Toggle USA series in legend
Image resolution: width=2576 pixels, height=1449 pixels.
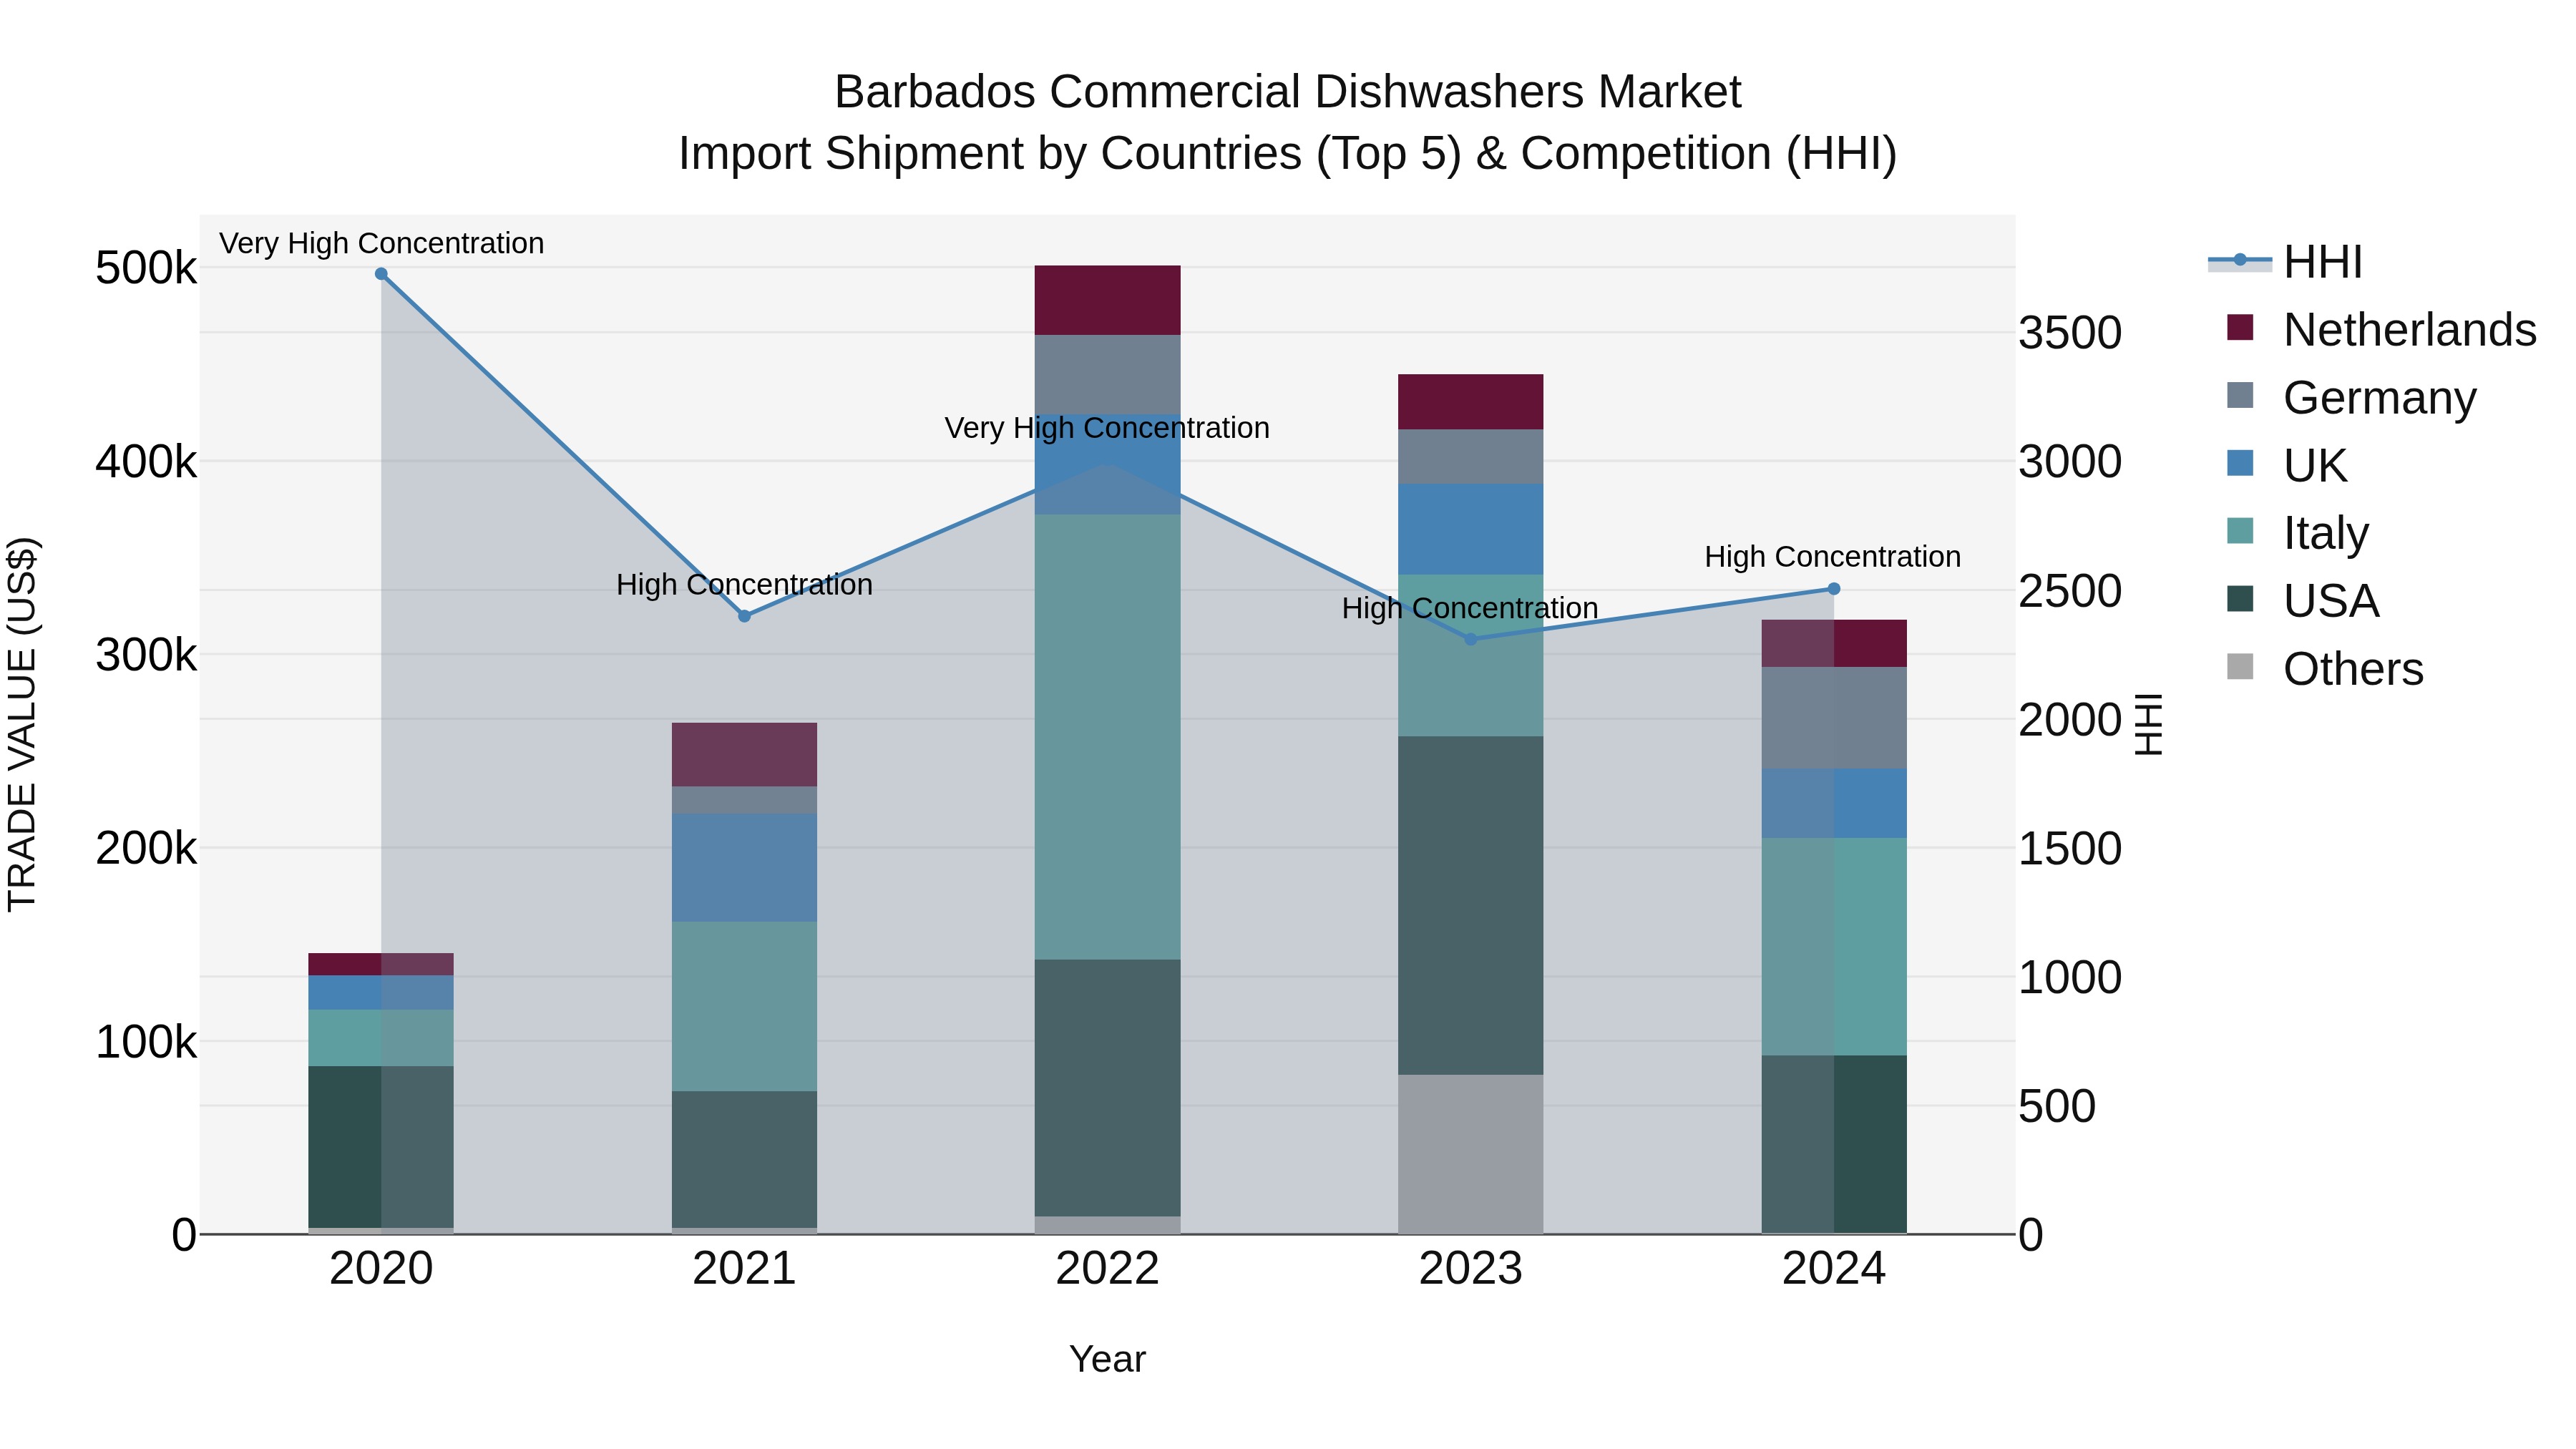click(x=2303, y=601)
